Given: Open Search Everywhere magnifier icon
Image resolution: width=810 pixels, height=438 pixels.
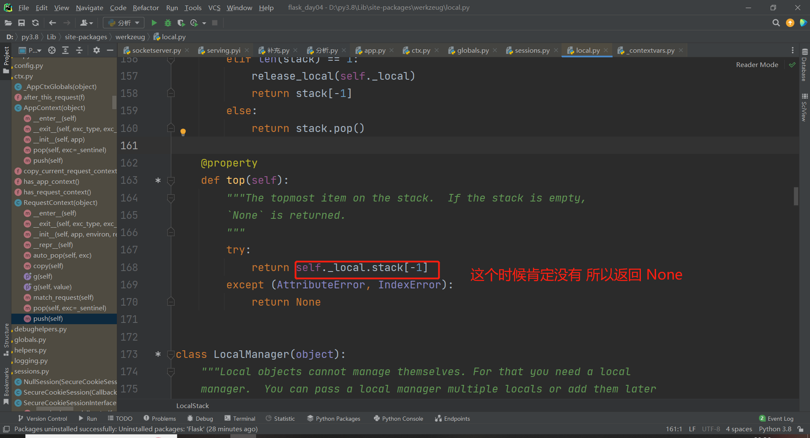Looking at the screenshot, I should click(776, 23).
